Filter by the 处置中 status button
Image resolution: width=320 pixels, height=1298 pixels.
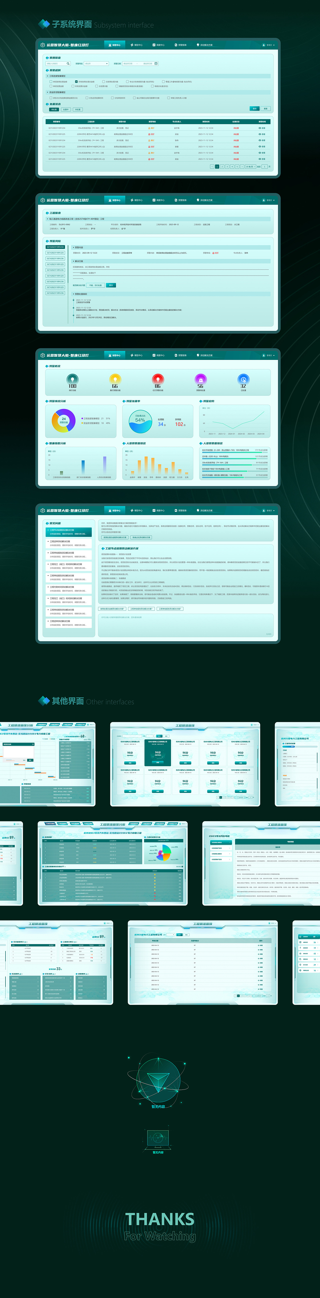point(66,109)
